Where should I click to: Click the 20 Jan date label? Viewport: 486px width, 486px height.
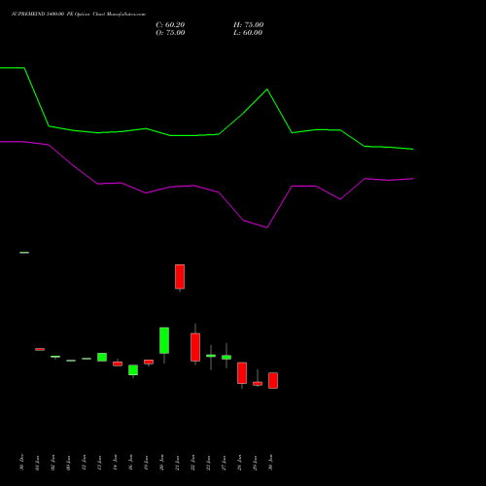(161, 462)
